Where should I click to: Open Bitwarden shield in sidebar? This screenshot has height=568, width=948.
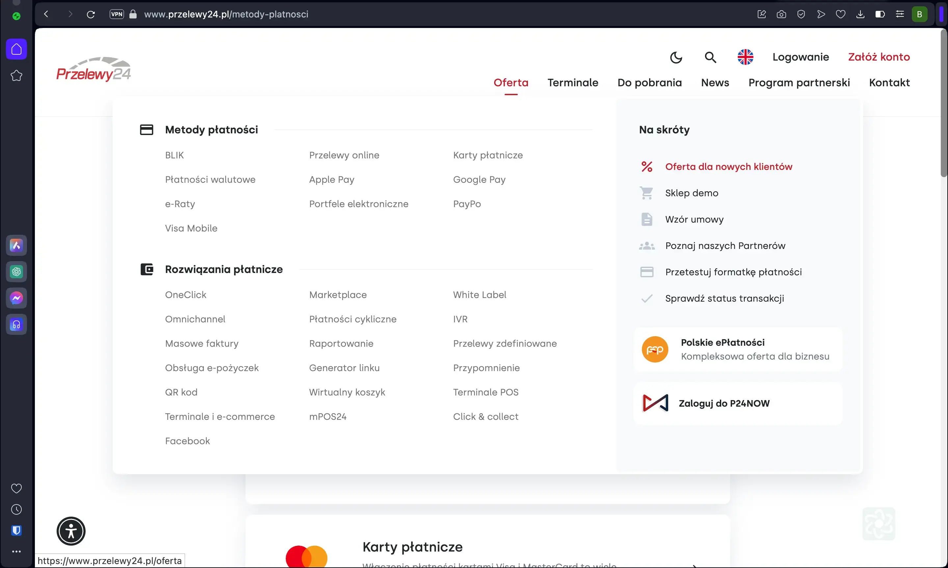(x=16, y=530)
